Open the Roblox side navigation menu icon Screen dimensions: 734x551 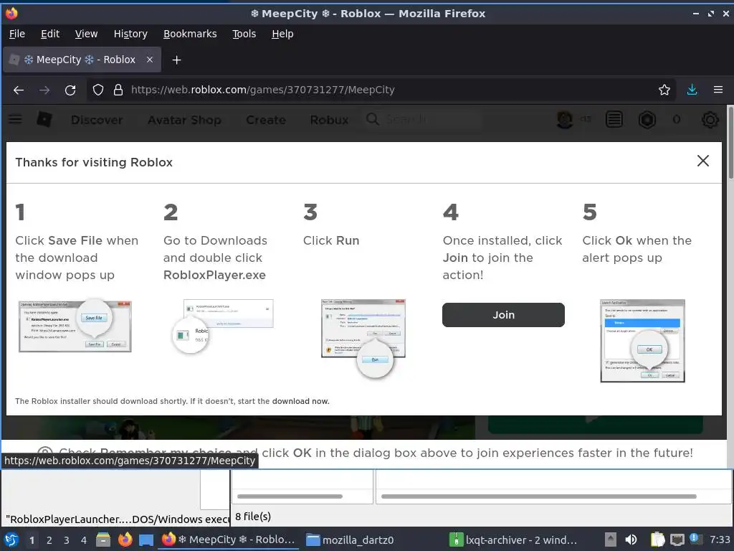[x=15, y=120]
